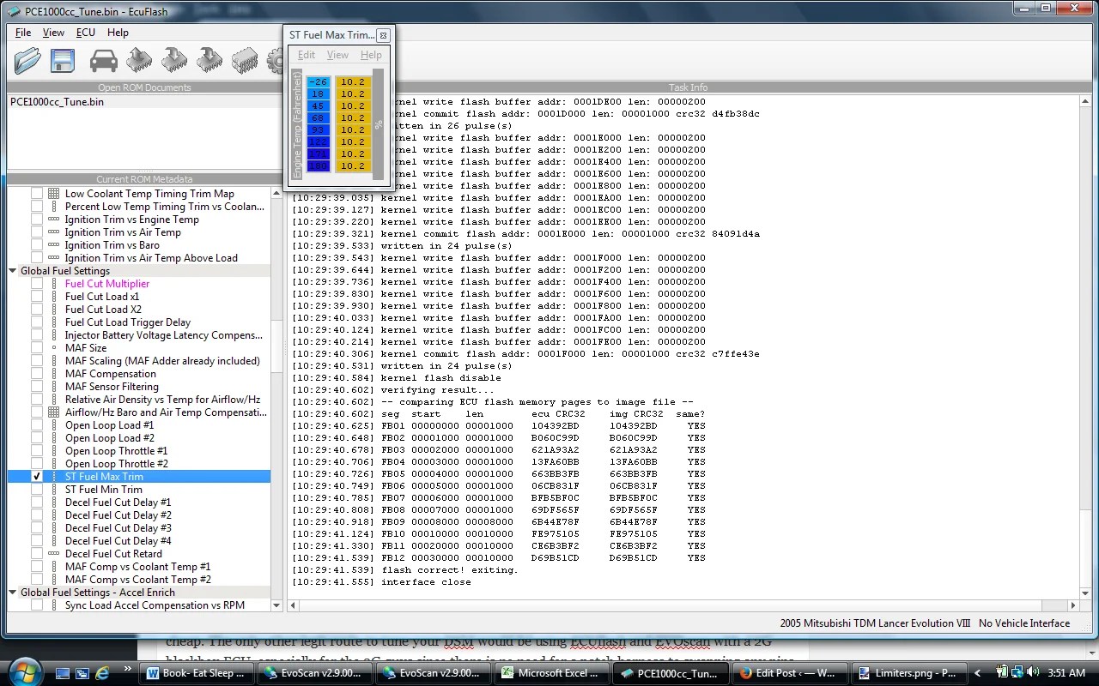Open the File menu

tap(23, 33)
